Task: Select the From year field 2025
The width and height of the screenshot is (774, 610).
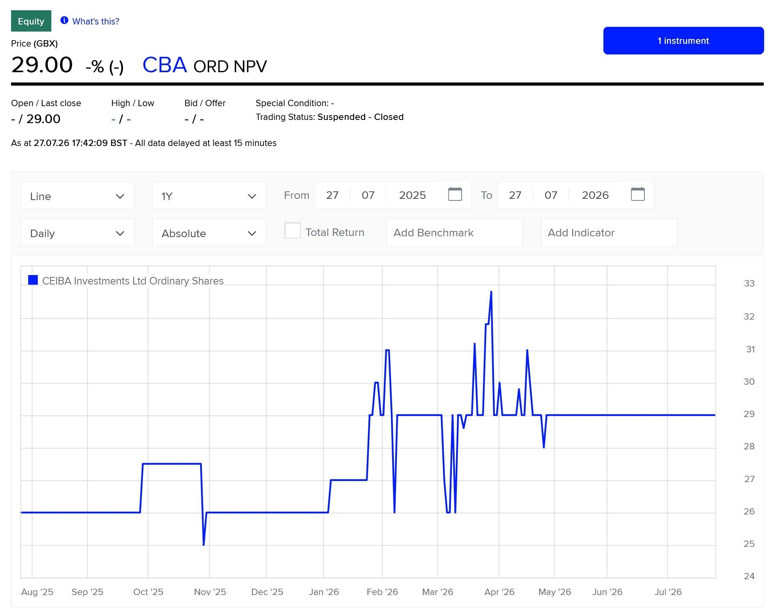Action: 412,195
